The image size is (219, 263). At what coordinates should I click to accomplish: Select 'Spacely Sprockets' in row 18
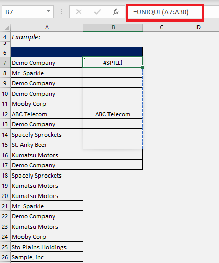click(47, 176)
